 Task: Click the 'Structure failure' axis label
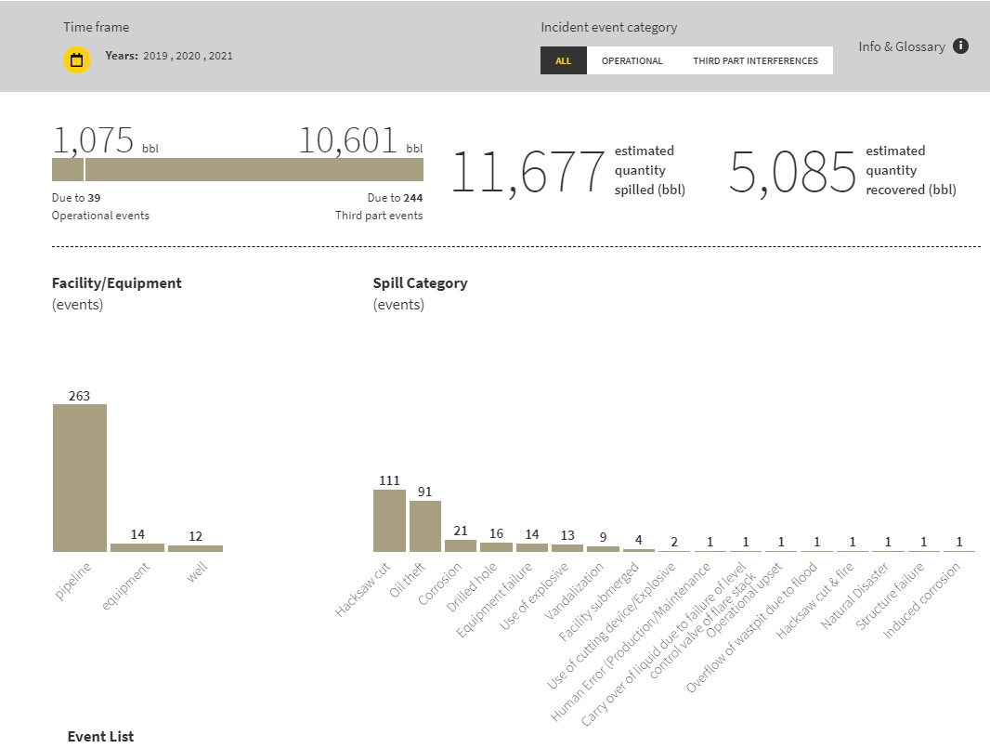(890, 596)
